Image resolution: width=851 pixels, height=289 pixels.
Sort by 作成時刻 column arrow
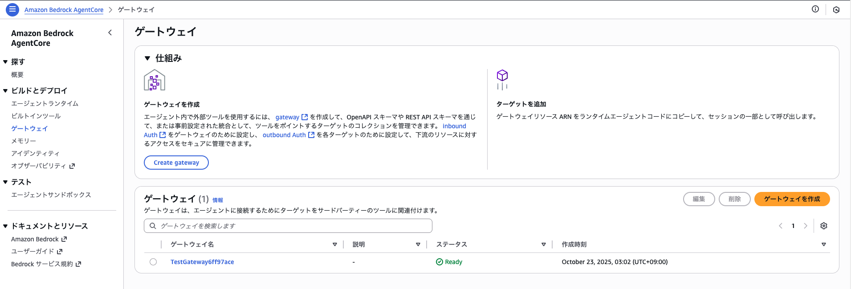click(824, 244)
